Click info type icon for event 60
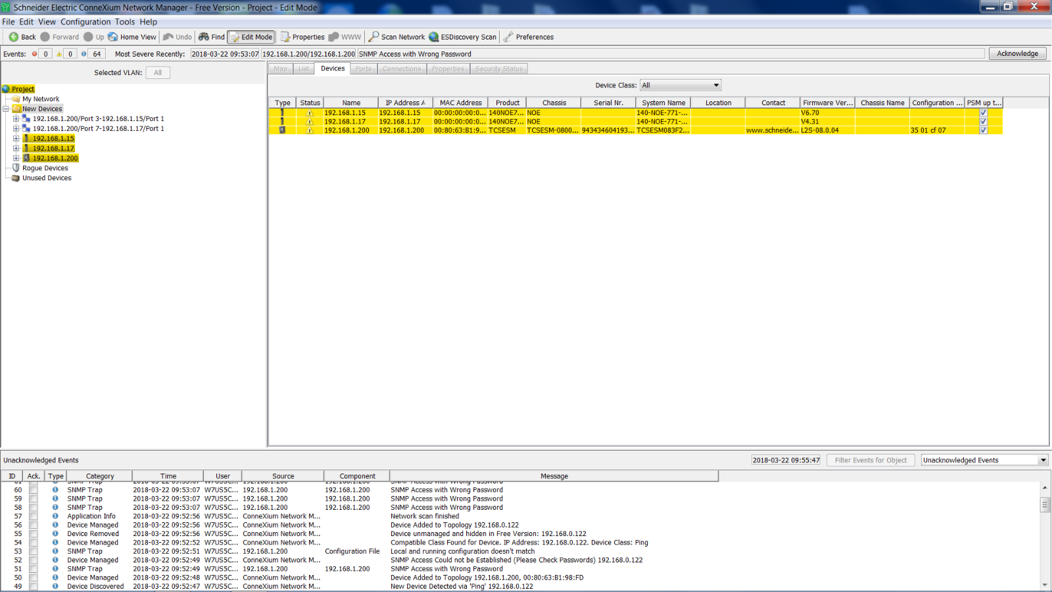 click(x=55, y=490)
